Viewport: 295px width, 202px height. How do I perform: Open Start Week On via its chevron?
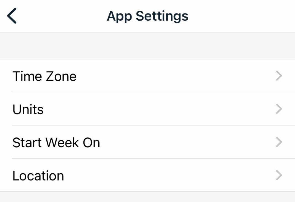click(279, 142)
